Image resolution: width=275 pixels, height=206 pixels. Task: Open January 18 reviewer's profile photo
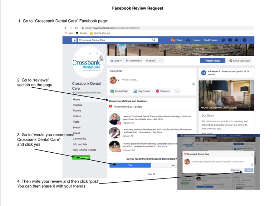[x=114, y=133]
